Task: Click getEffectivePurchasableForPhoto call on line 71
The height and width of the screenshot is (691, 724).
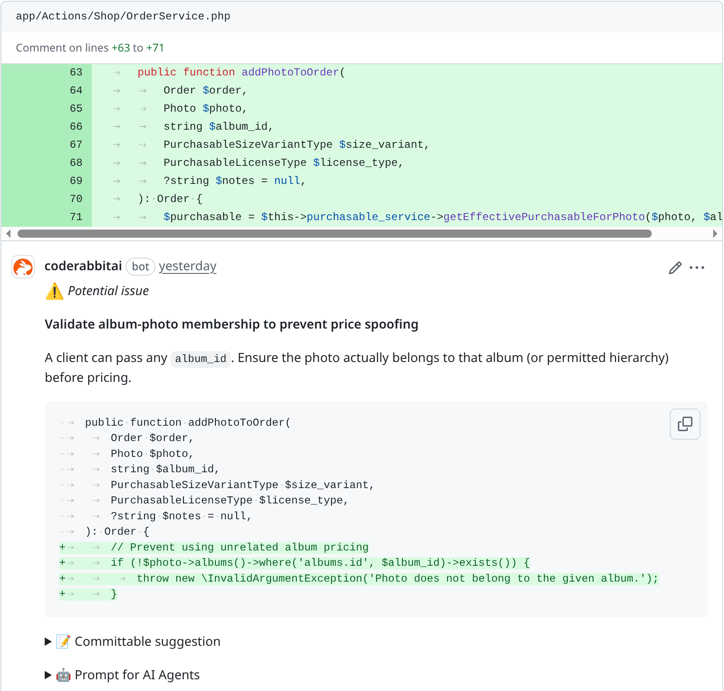Action: [x=544, y=217]
